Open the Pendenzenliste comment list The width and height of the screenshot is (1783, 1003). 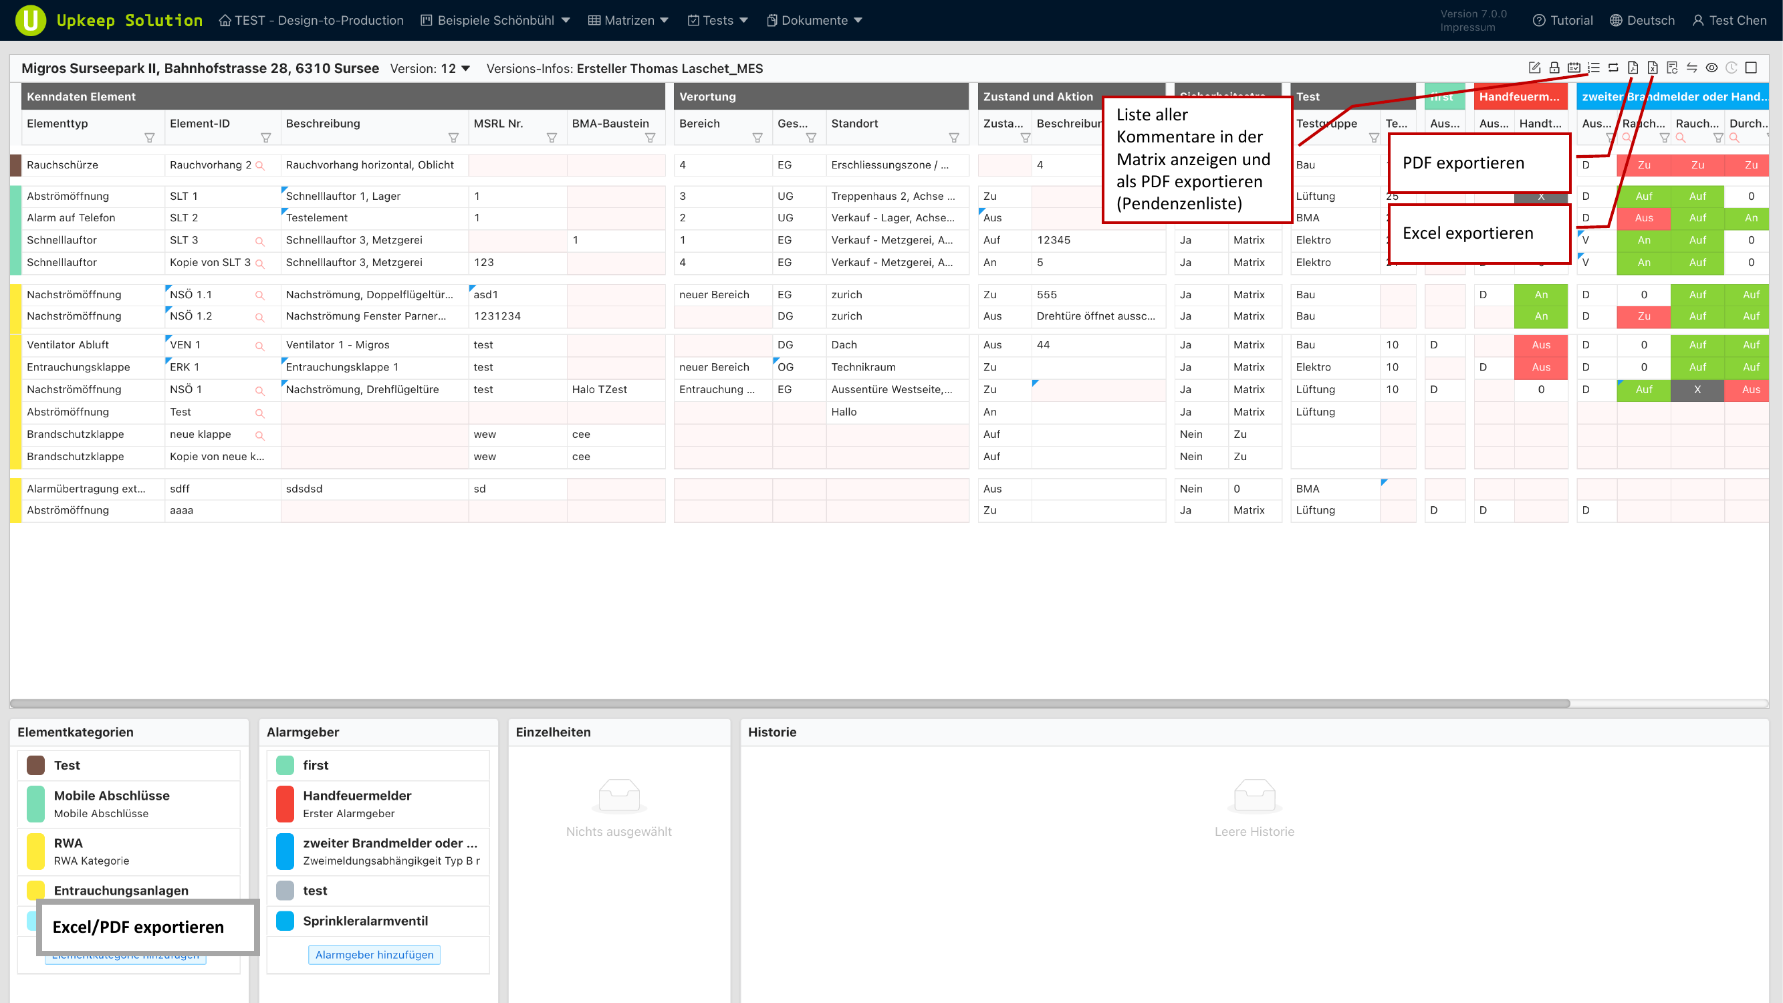point(1593,68)
